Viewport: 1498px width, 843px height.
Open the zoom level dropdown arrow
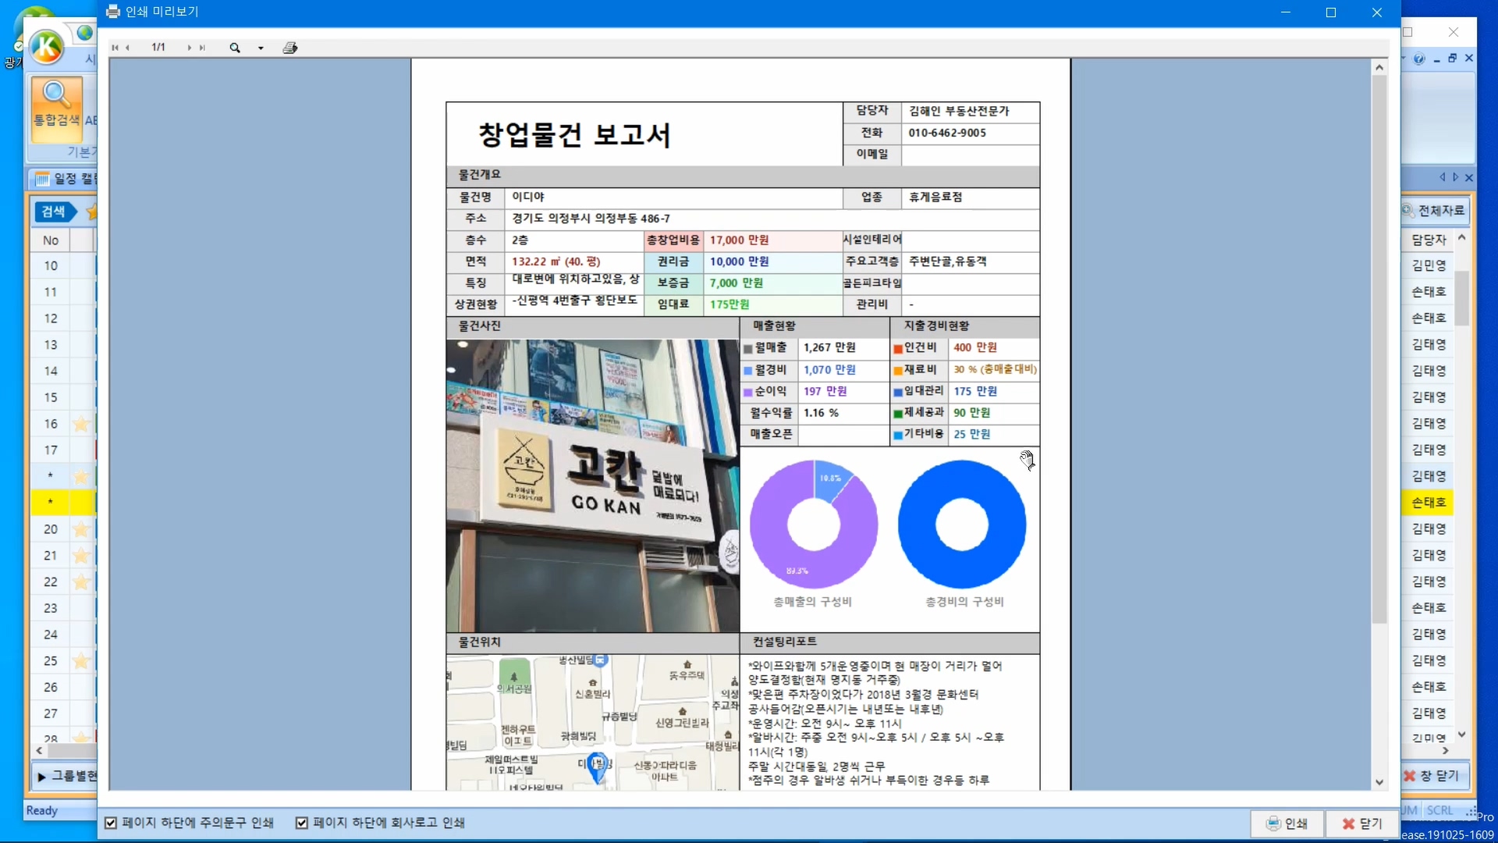click(261, 48)
